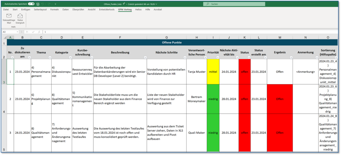
Task: Open the Ergebnis filter dropdown
Action: click(291, 57)
